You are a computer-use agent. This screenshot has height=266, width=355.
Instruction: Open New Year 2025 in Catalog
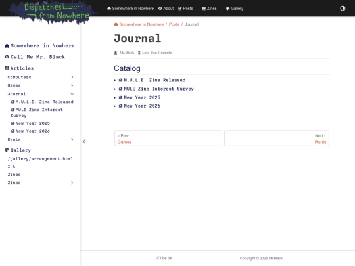pos(142,97)
